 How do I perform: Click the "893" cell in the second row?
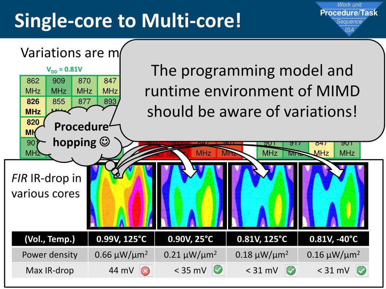110,101
